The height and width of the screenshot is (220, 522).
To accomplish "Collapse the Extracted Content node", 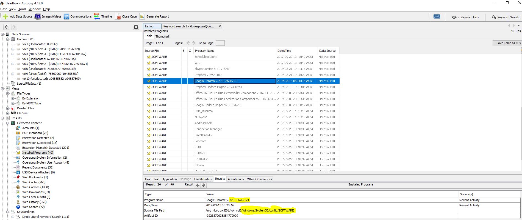I will (x=8, y=123).
